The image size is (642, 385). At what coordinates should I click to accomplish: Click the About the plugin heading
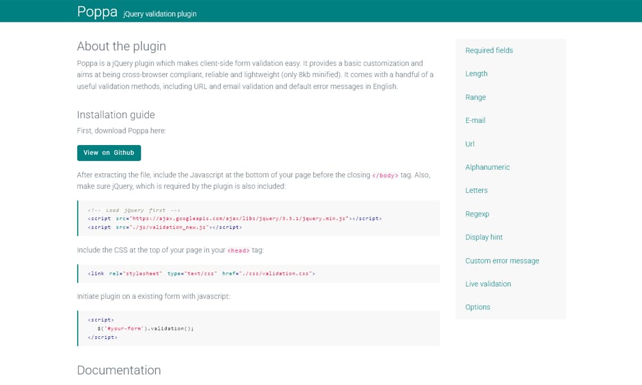point(121,46)
